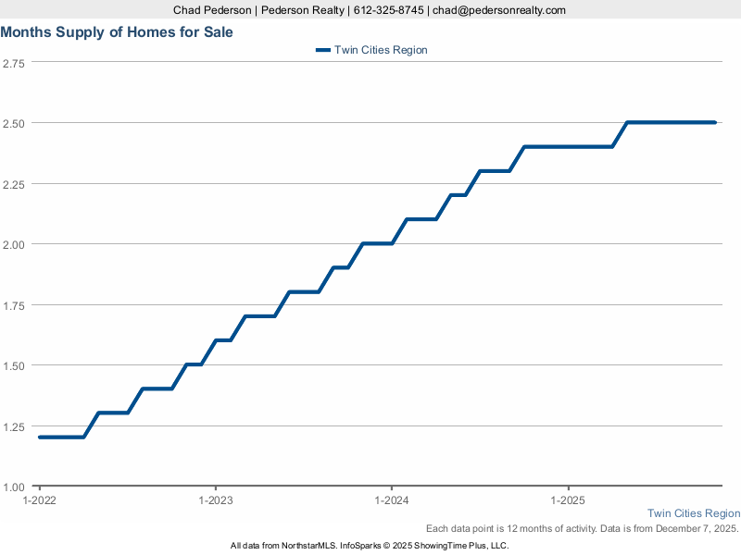Click the data line's start point at 1-2022
The height and width of the screenshot is (555, 741).
[40, 437]
